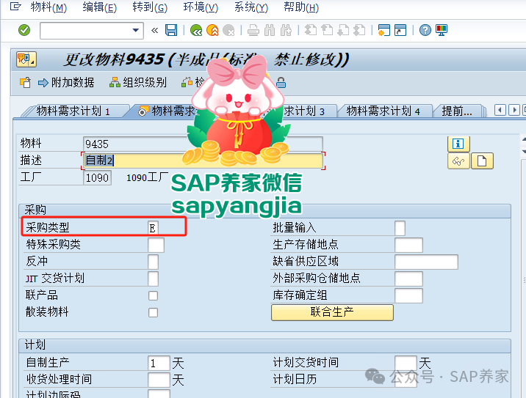Switch to the 物料需求计划 4 tab

(x=383, y=111)
